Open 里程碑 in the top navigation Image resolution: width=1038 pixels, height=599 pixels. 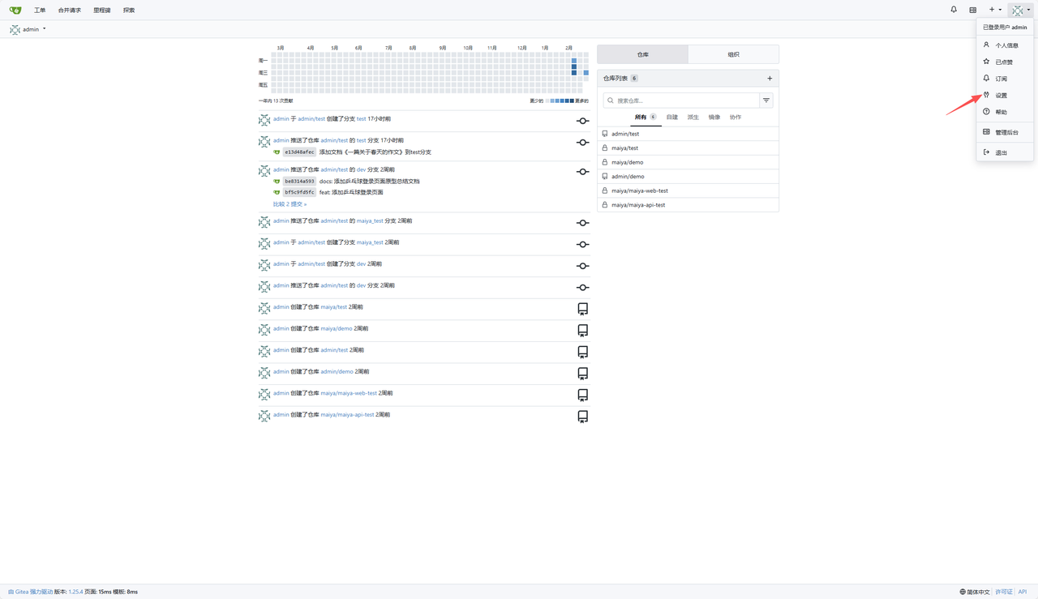click(x=102, y=10)
